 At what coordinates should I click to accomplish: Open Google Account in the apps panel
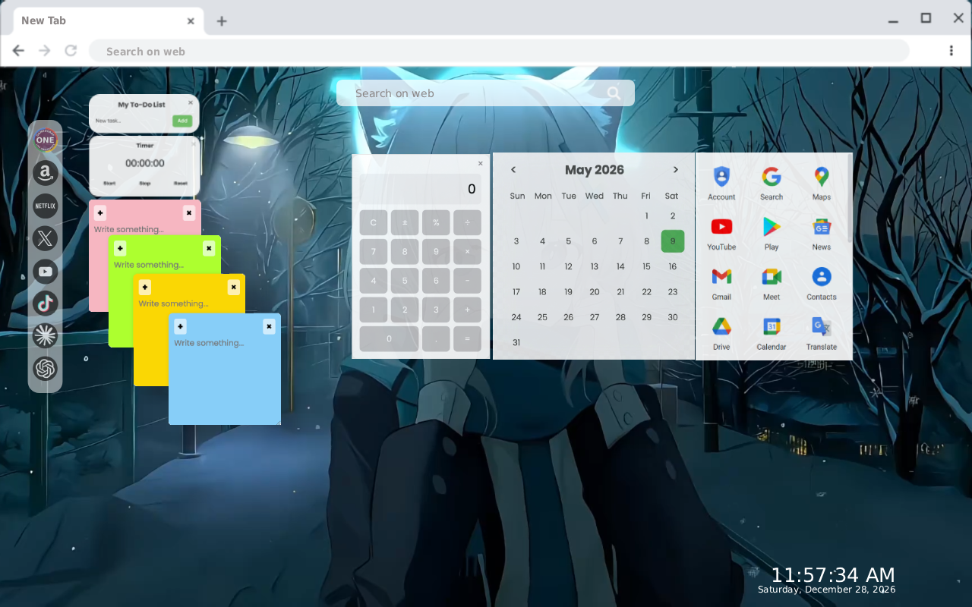coord(721,184)
